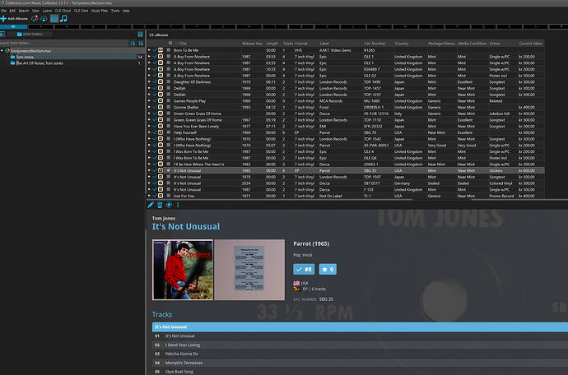The image size is (568, 375).
Task: Open the Edit menu
Action: pyautogui.click(x=12, y=11)
